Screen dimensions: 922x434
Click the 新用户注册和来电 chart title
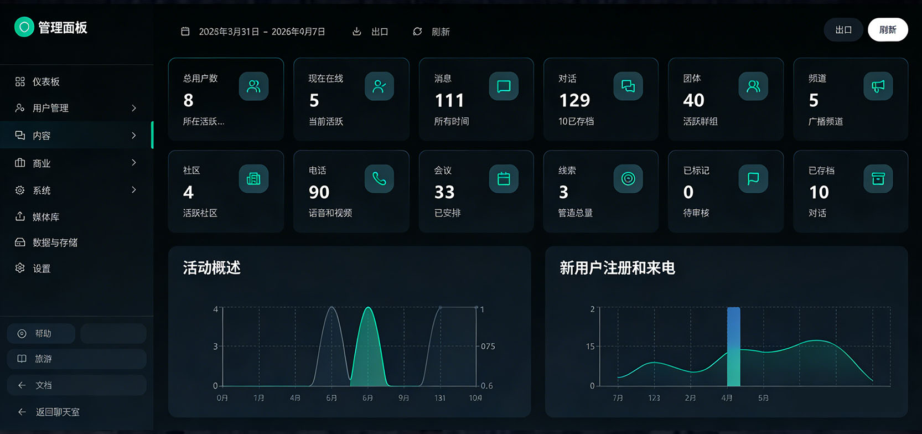click(x=617, y=268)
